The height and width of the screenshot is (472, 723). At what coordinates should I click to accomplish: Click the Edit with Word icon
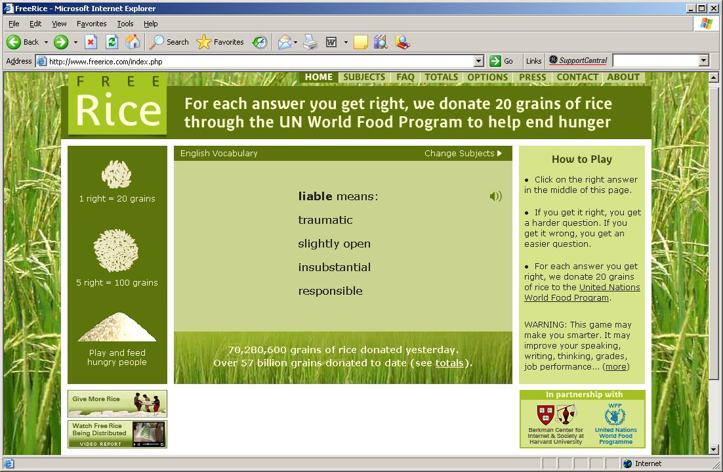[x=331, y=42]
